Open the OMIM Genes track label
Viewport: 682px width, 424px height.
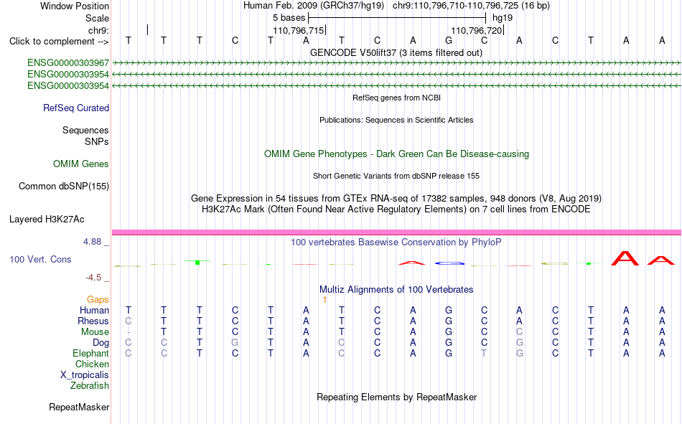(x=80, y=164)
